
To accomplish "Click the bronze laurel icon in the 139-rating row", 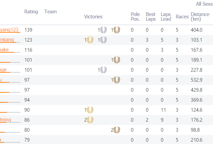I will [117, 30].
